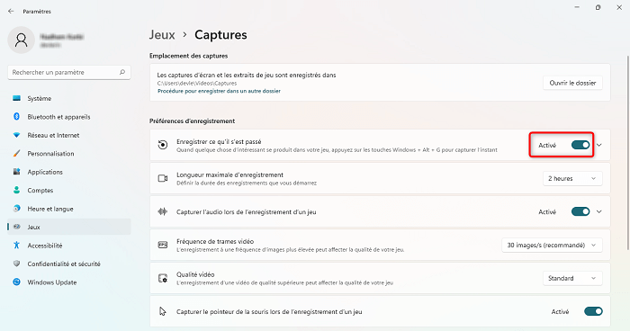This screenshot has height=331, width=630.
Task: Click Jeux breadcrumb link
Action: click(162, 34)
